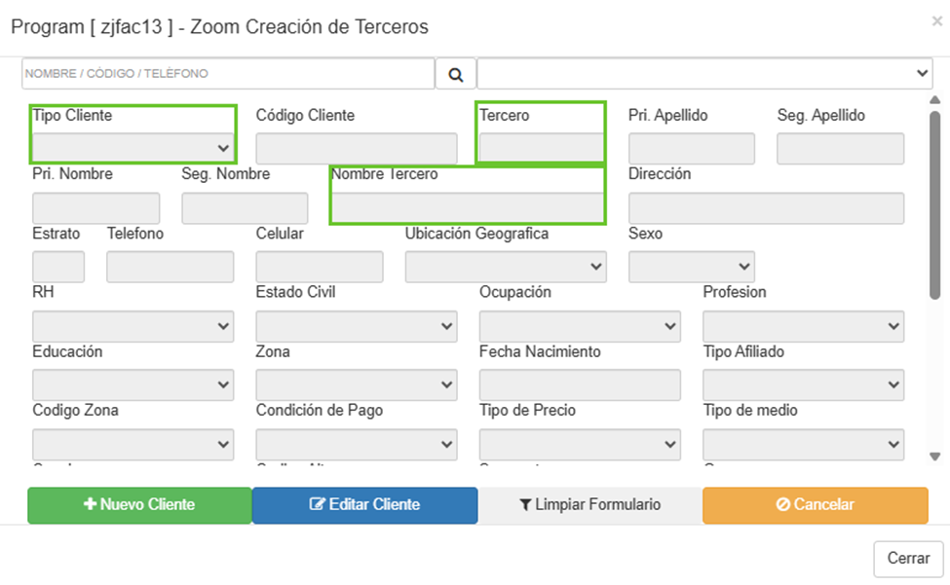The height and width of the screenshot is (585, 950).
Task: Open the Tipo de Precio dropdown
Action: pos(580,445)
